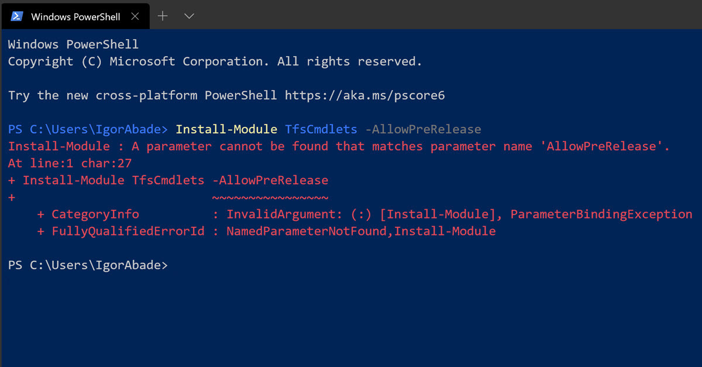Click the PowerShell icon in the tab

click(17, 16)
